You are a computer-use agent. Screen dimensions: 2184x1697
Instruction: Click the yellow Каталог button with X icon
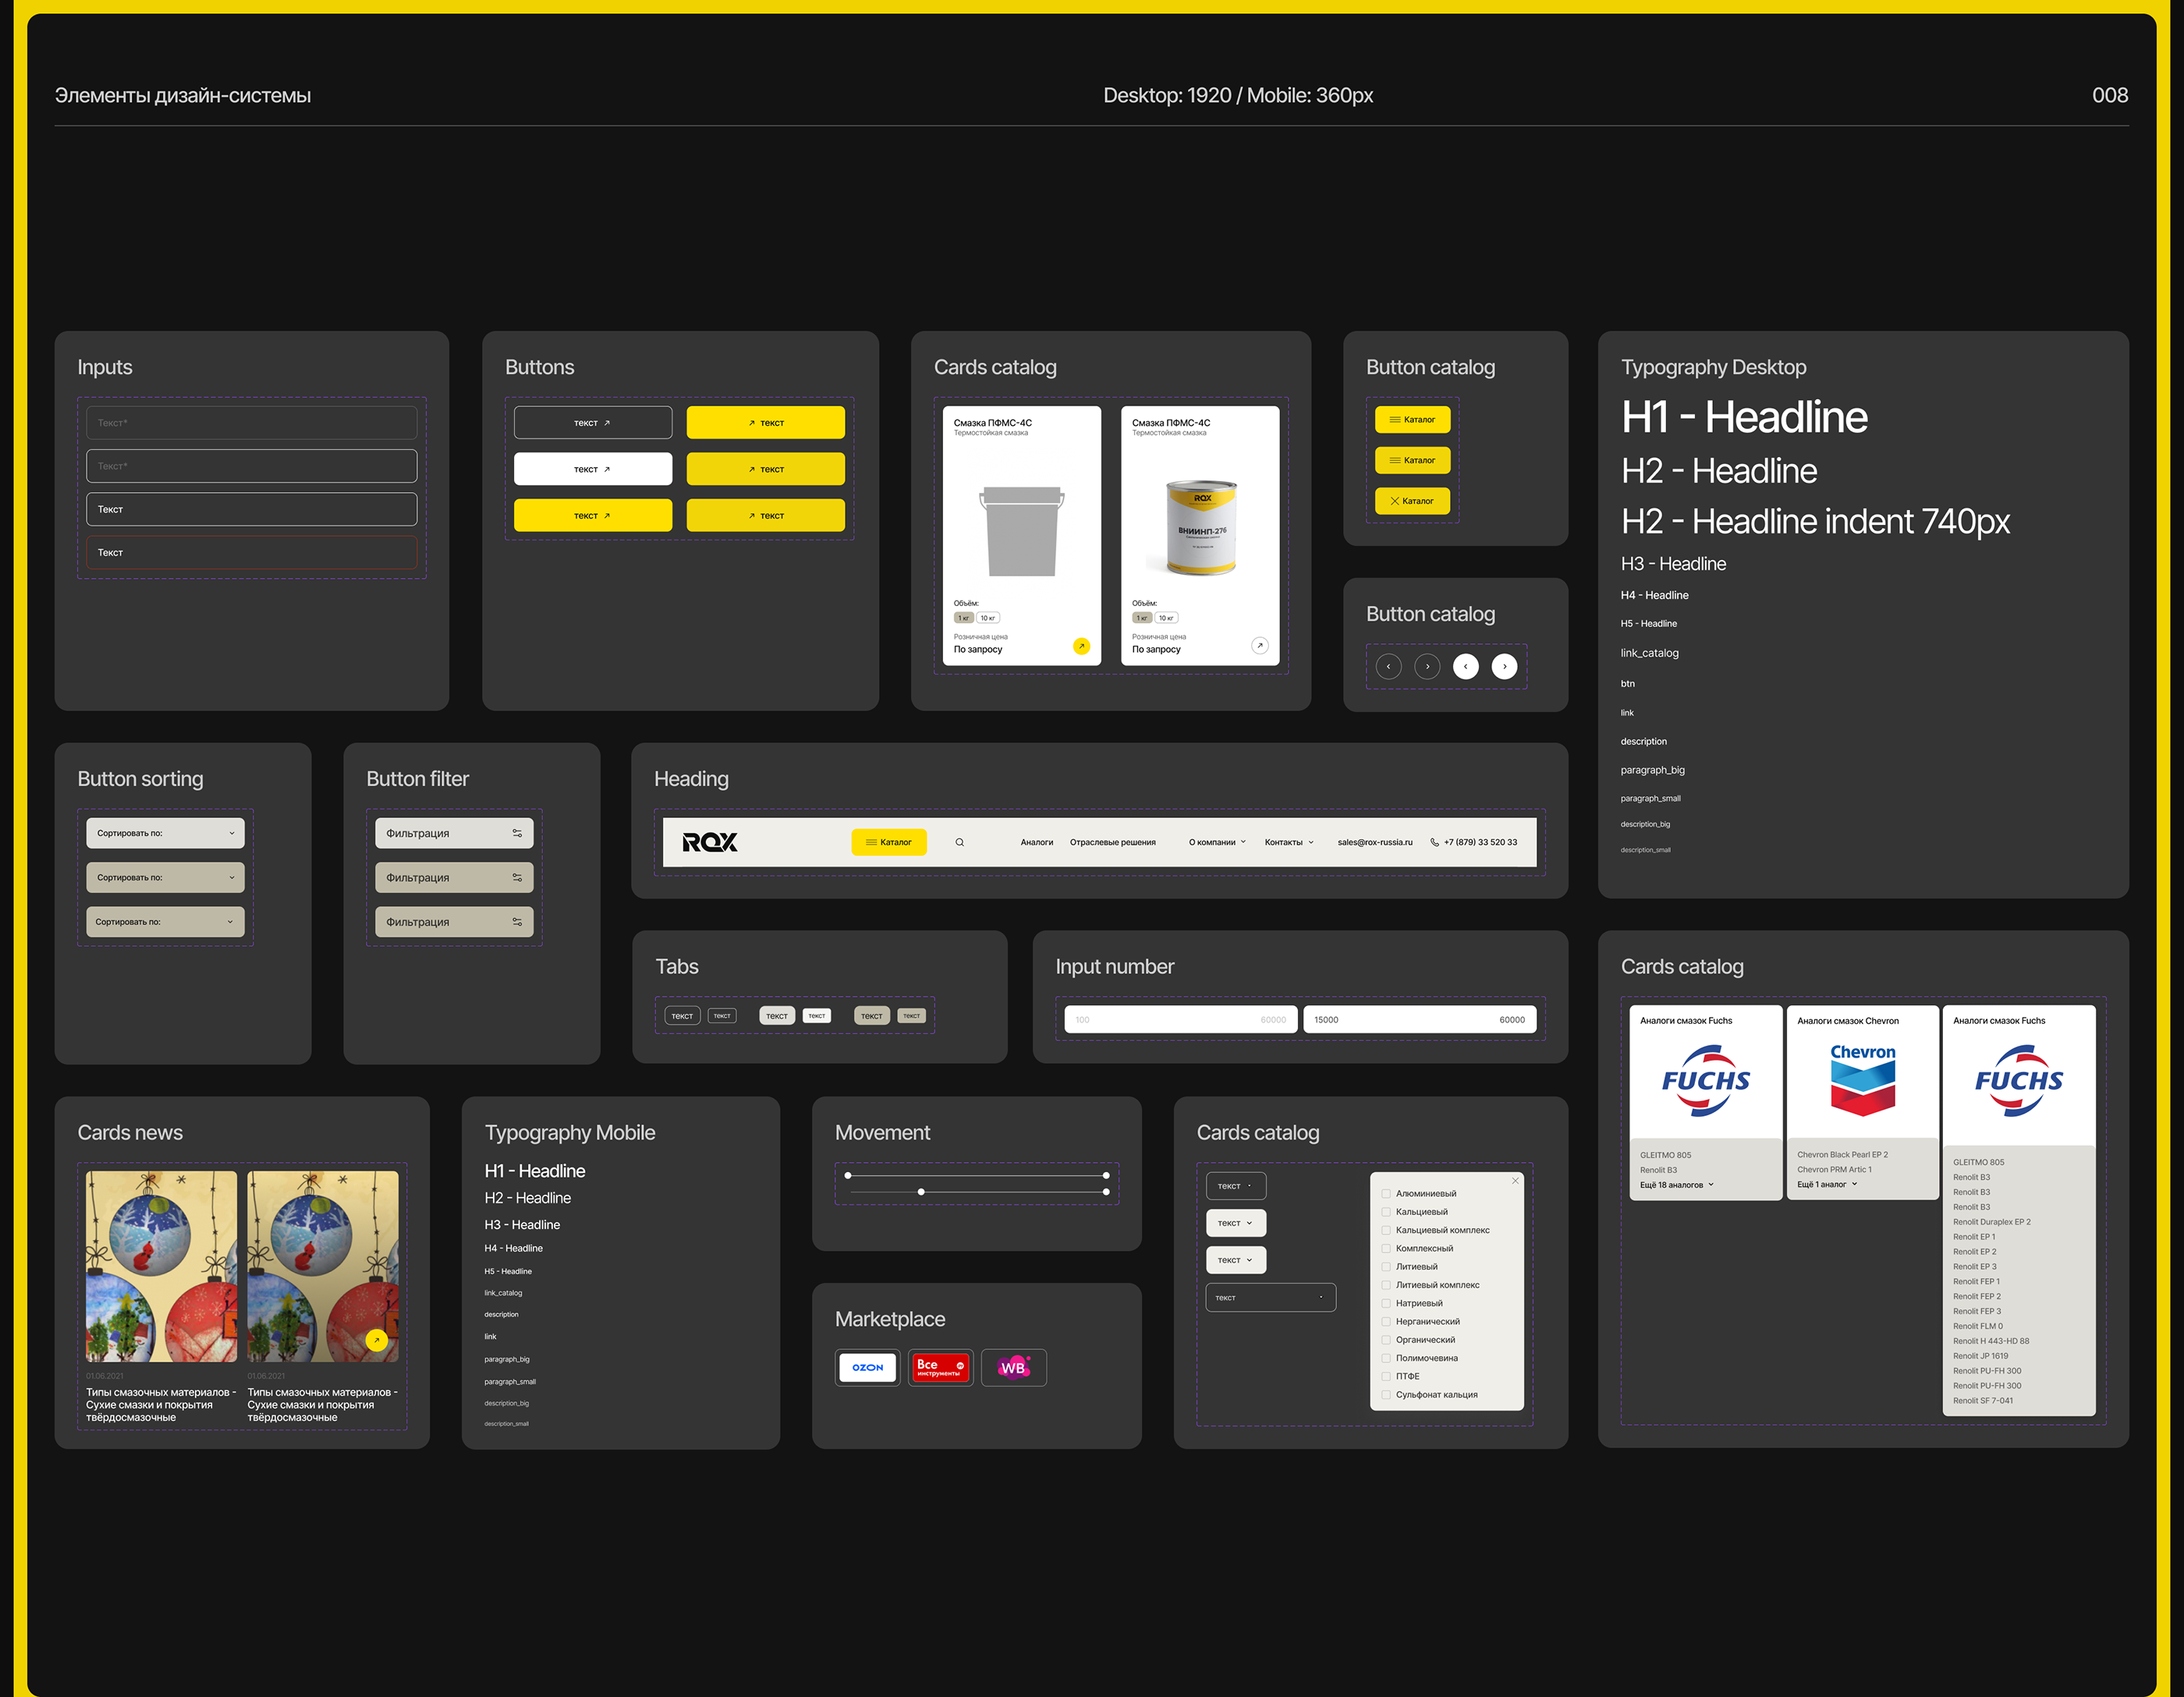(x=1412, y=501)
